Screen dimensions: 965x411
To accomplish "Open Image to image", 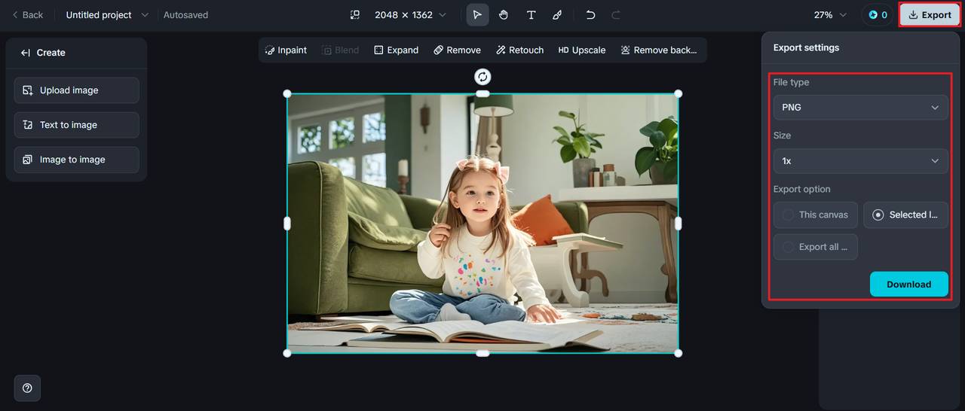I will 76,160.
